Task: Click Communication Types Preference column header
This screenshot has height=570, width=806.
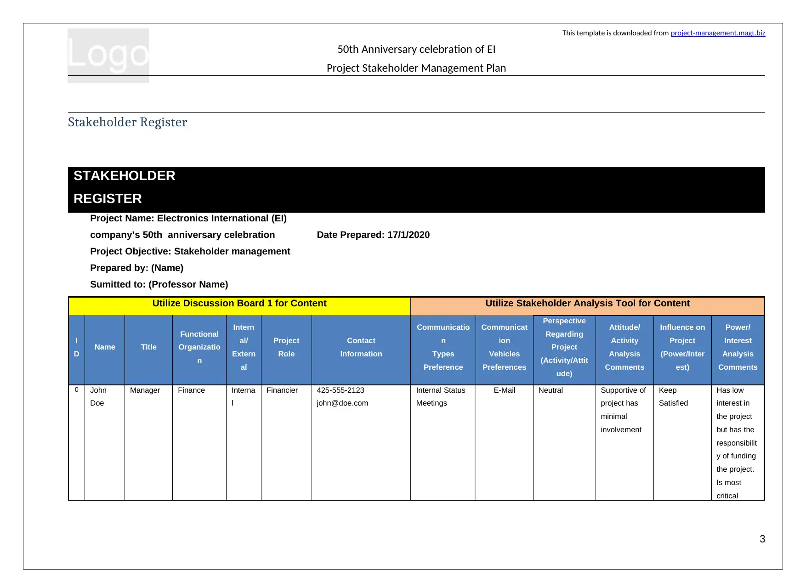Action: [443, 350]
